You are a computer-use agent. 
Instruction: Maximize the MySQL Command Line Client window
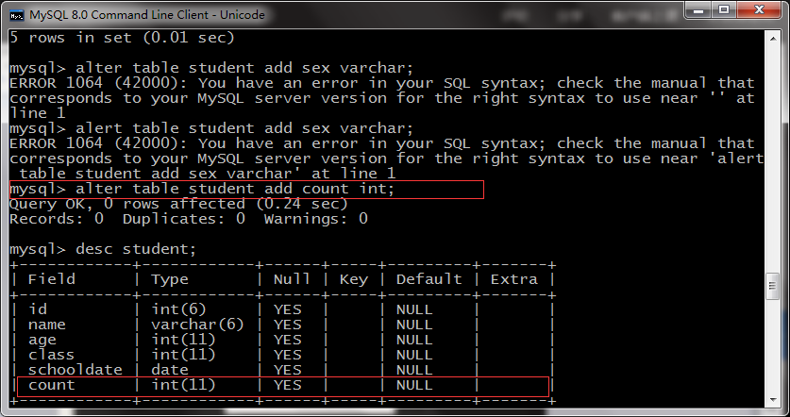724,9
